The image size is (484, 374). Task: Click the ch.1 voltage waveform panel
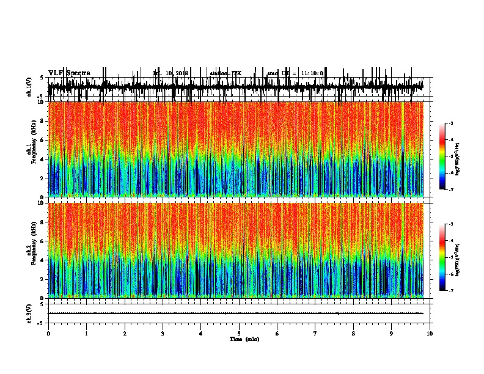coord(238,87)
